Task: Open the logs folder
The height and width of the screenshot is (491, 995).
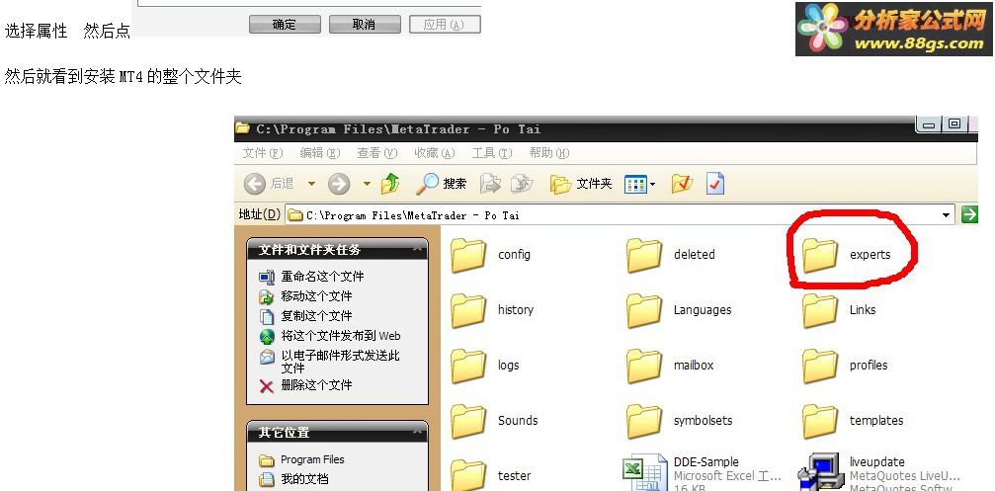Action: [x=485, y=366]
